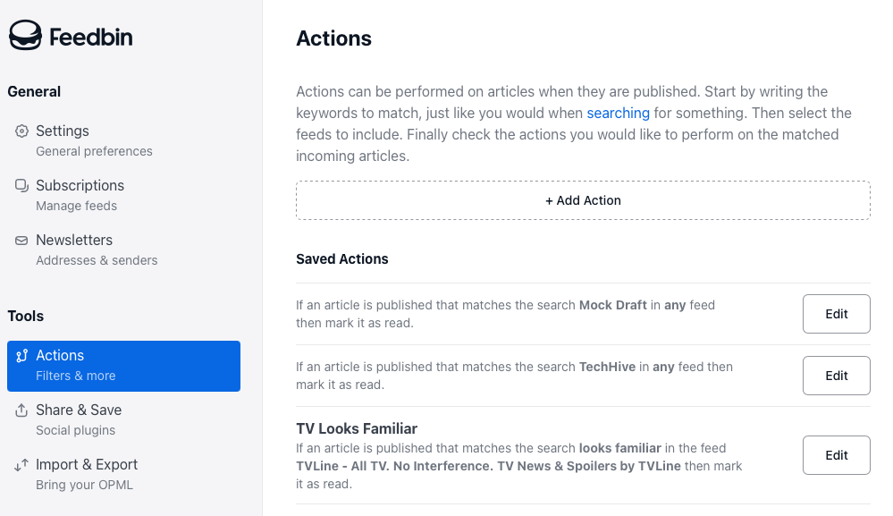Click the Saved Actions heading
The height and width of the screenshot is (516, 893).
(342, 259)
